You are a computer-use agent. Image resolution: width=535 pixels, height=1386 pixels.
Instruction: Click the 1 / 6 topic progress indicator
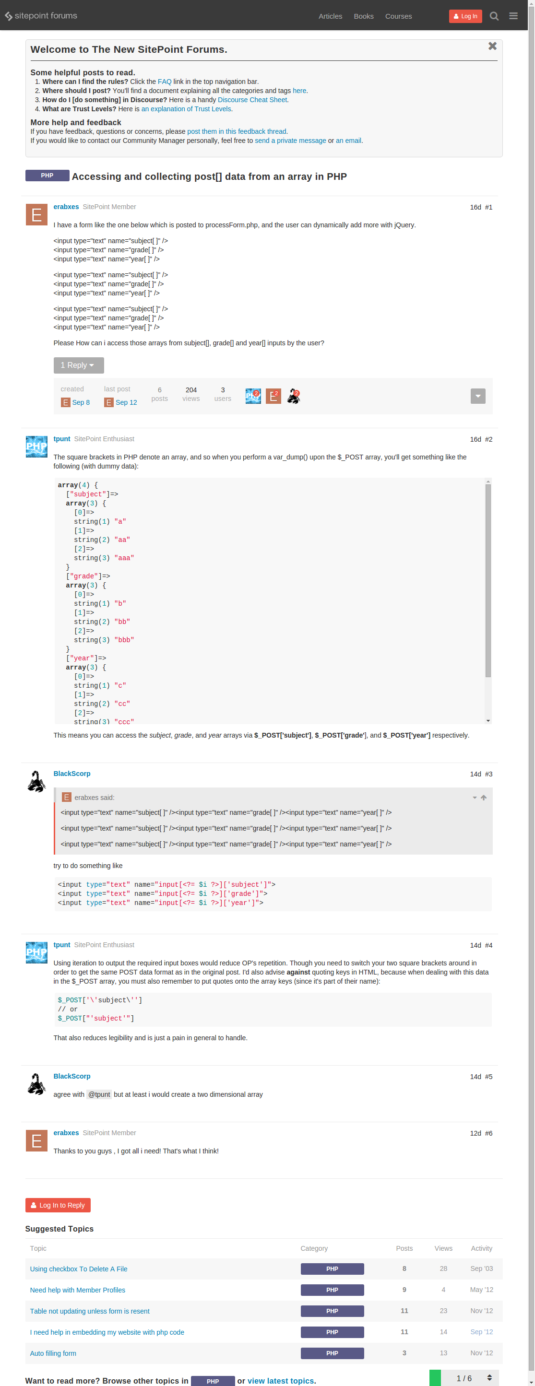click(464, 1378)
